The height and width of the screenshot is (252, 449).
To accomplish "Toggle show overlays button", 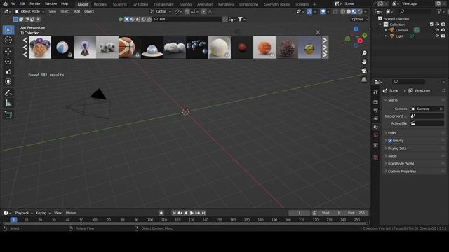I will 323,12.
